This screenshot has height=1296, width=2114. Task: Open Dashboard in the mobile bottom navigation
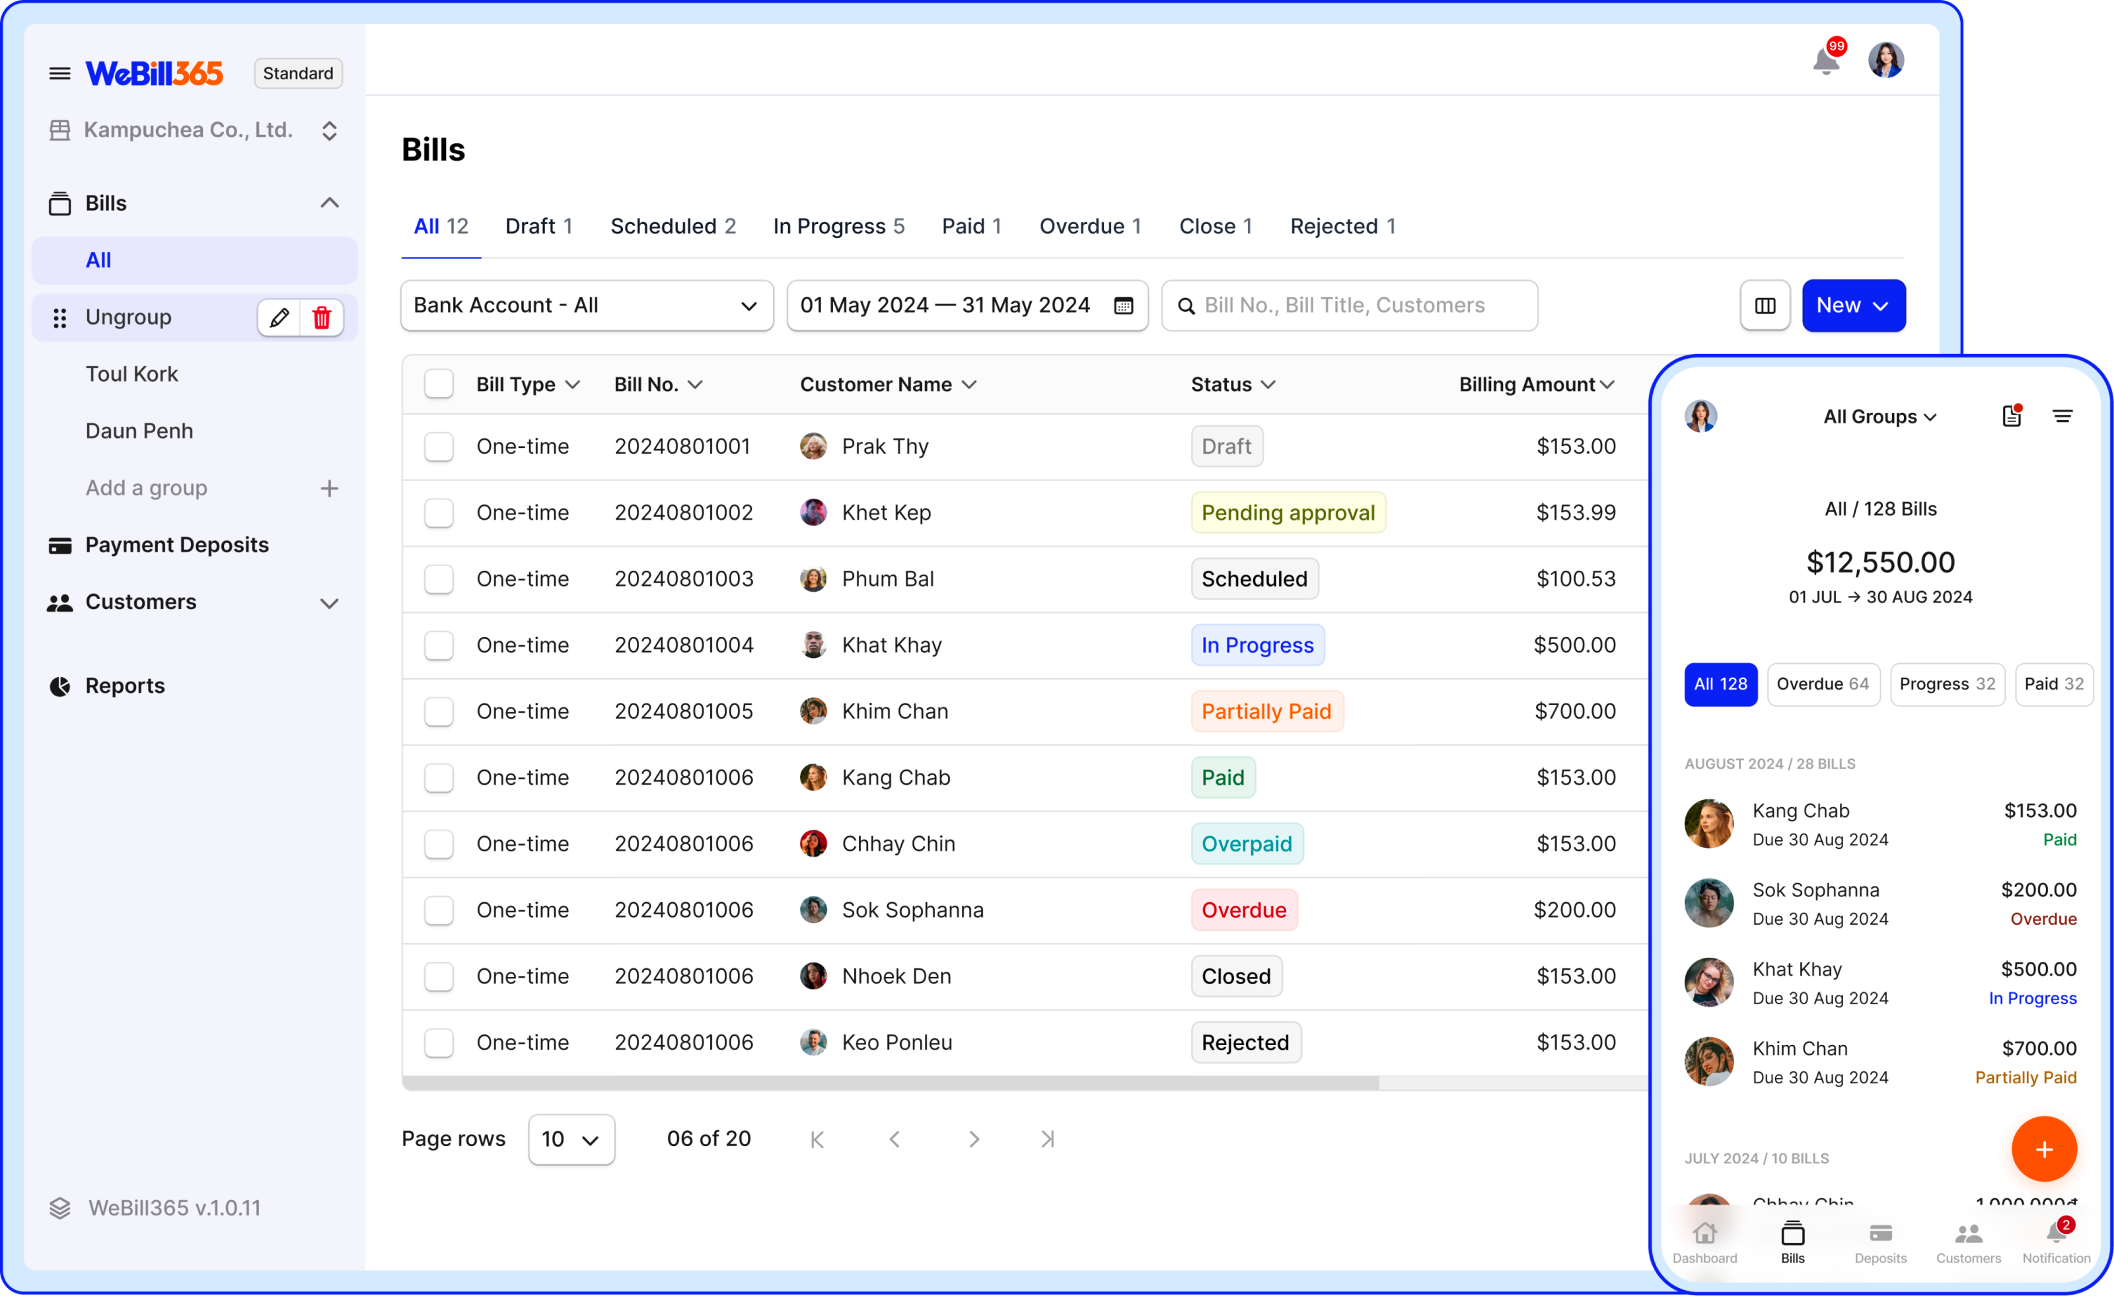pos(1705,1242)
